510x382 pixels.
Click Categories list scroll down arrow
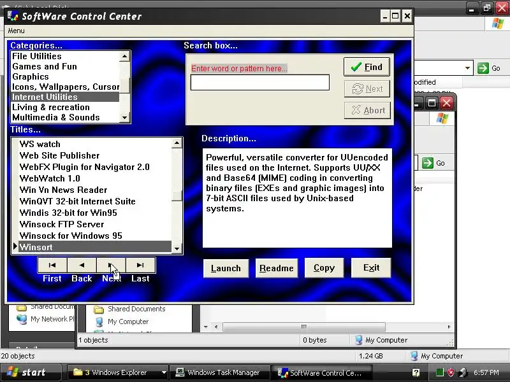click(x=124, y=118)
